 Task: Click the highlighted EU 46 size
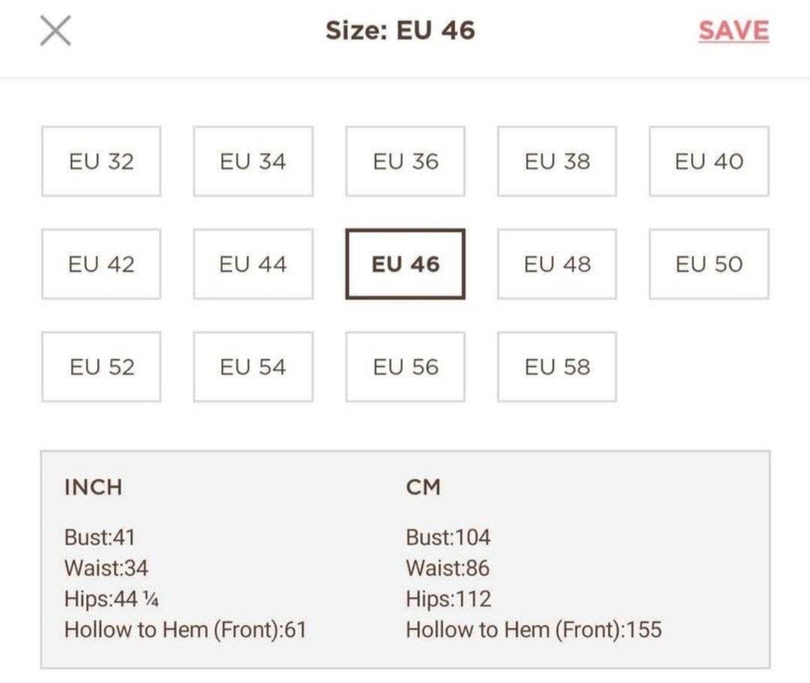406,265
